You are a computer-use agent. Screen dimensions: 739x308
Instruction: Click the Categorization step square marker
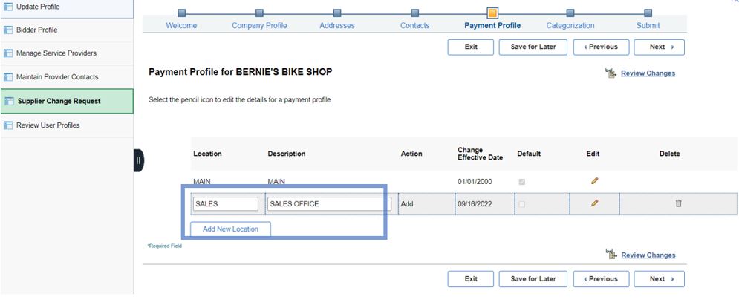tap(570, 13)
